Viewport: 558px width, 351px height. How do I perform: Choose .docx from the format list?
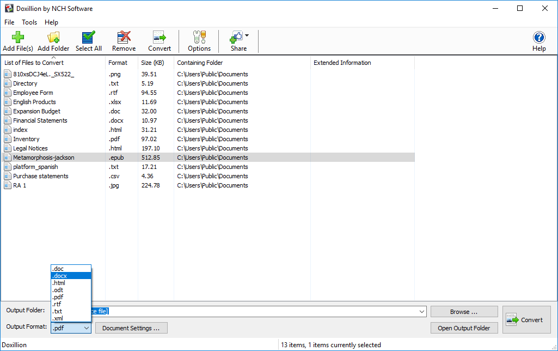tap(71, 276)
